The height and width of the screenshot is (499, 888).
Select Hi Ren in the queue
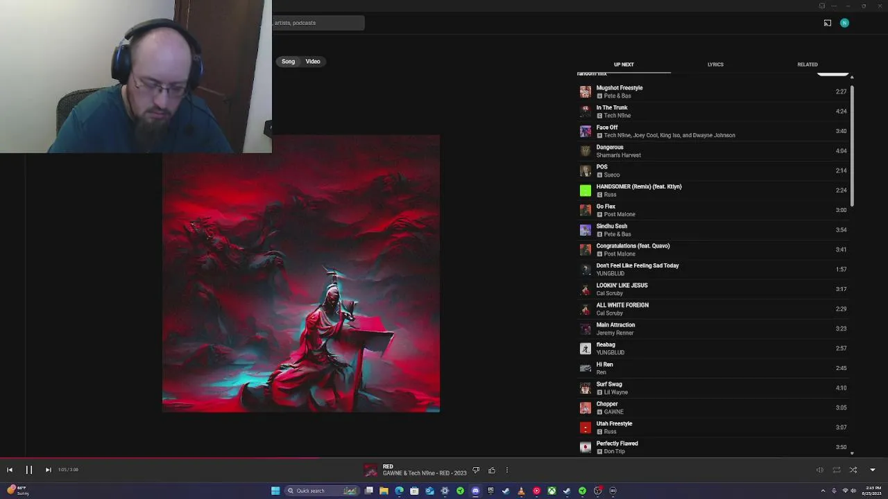coord(713,368)
